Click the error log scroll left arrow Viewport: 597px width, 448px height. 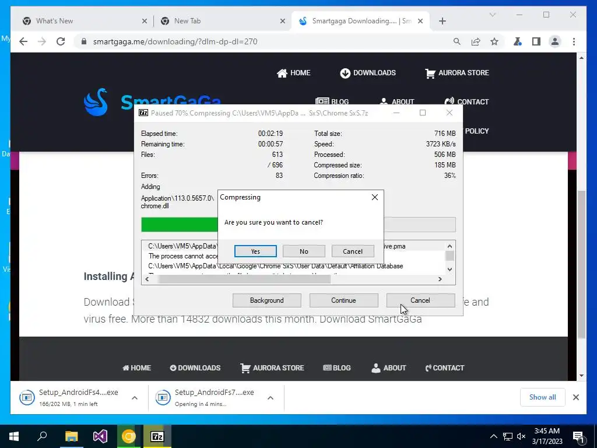[x=148, y=279]
